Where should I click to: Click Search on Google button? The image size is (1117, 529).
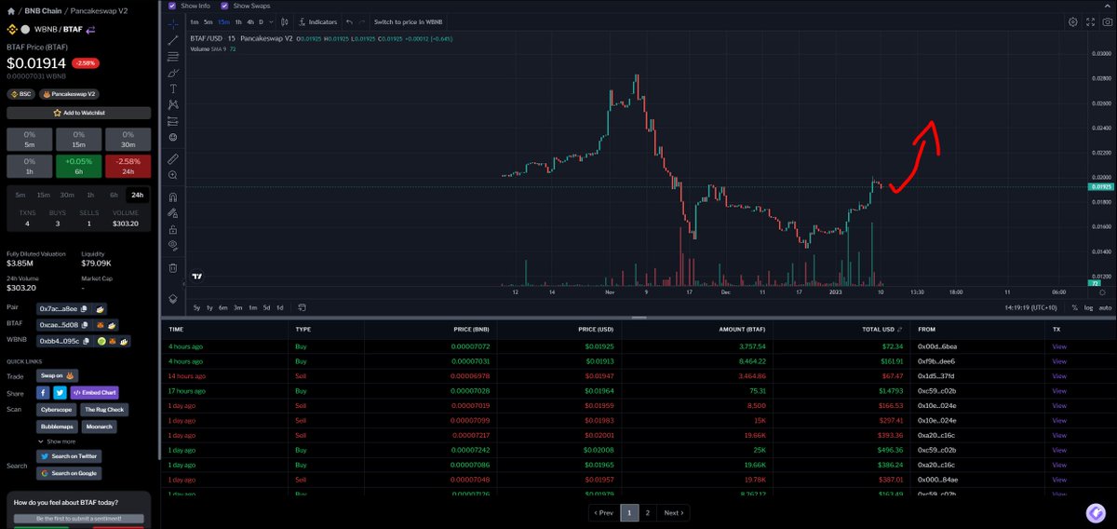pyautogui.click(x=67, y=473)
